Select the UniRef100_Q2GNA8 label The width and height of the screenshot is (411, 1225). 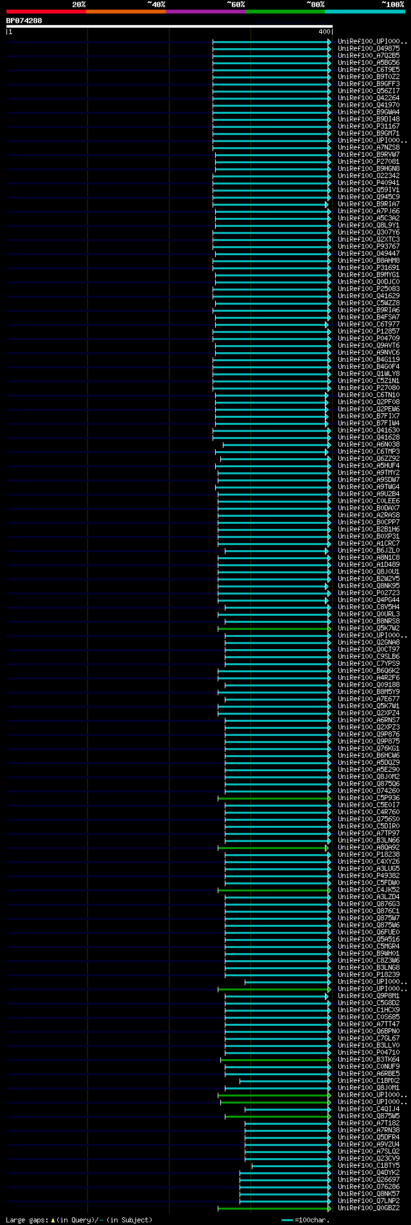[x=369, y=642]
